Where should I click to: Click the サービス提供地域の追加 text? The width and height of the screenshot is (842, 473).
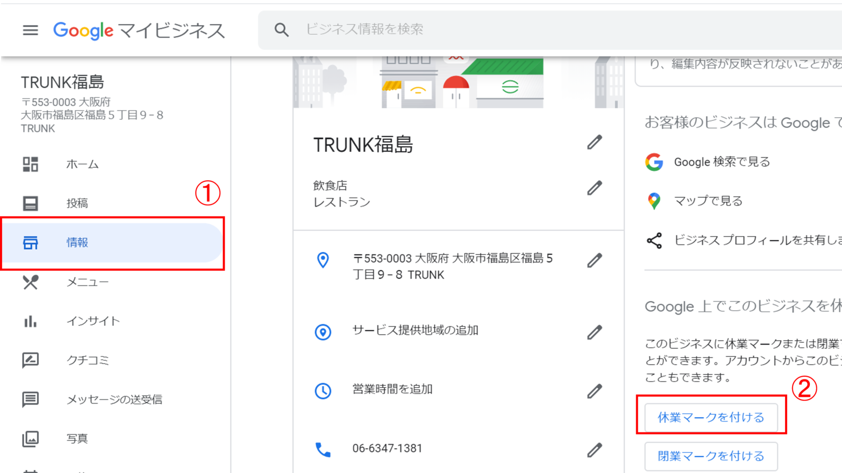(x=415, y=331)
